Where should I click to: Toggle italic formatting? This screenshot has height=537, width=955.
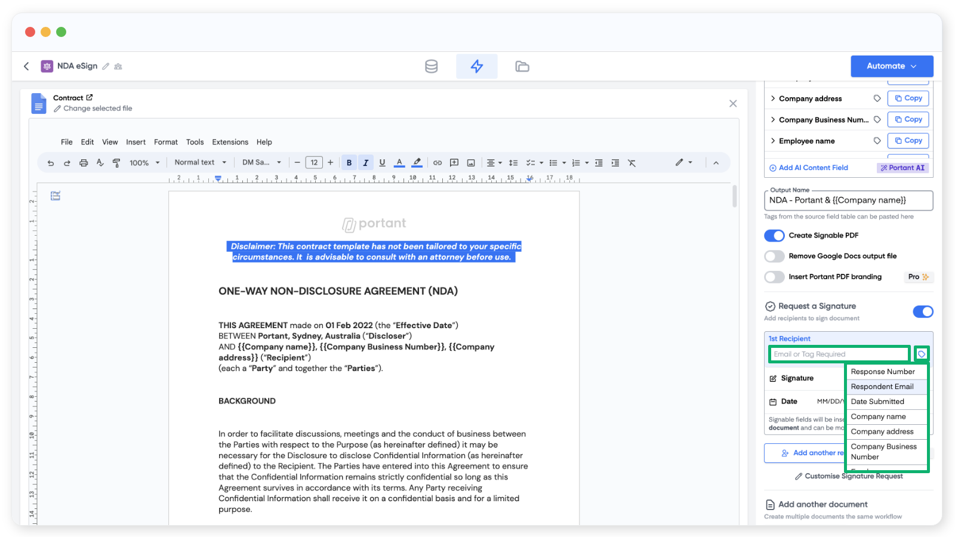(x=365, y=163)
